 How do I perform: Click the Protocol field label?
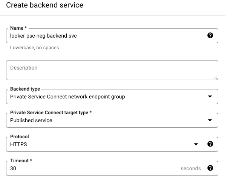tap(20, 137)
